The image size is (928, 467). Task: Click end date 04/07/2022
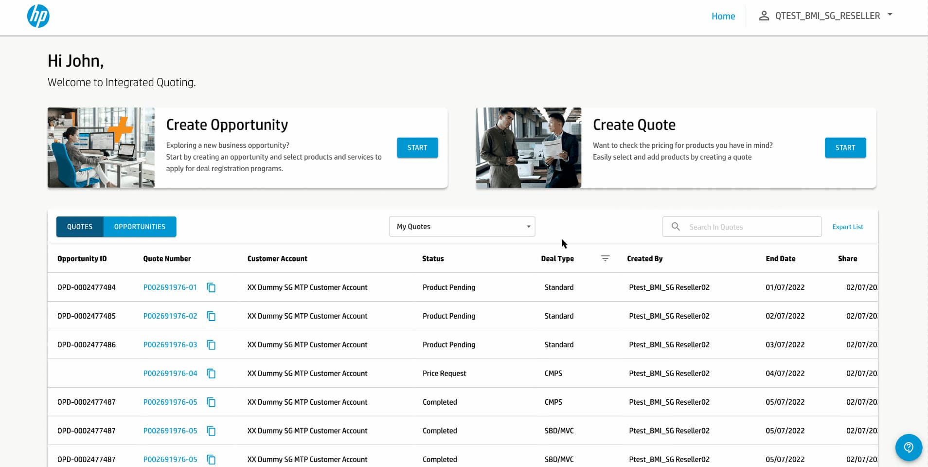click(x=785, y=374)
